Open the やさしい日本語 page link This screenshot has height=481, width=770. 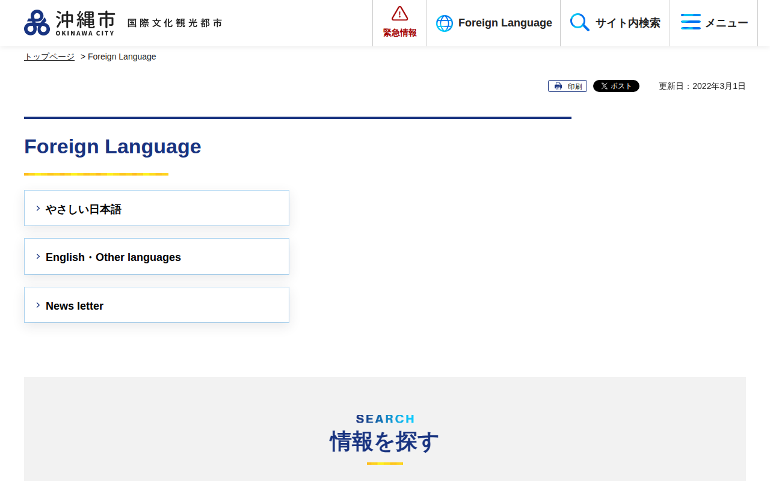coord(84,209)
